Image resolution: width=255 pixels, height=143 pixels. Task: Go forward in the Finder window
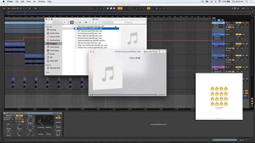click(51, 22)
